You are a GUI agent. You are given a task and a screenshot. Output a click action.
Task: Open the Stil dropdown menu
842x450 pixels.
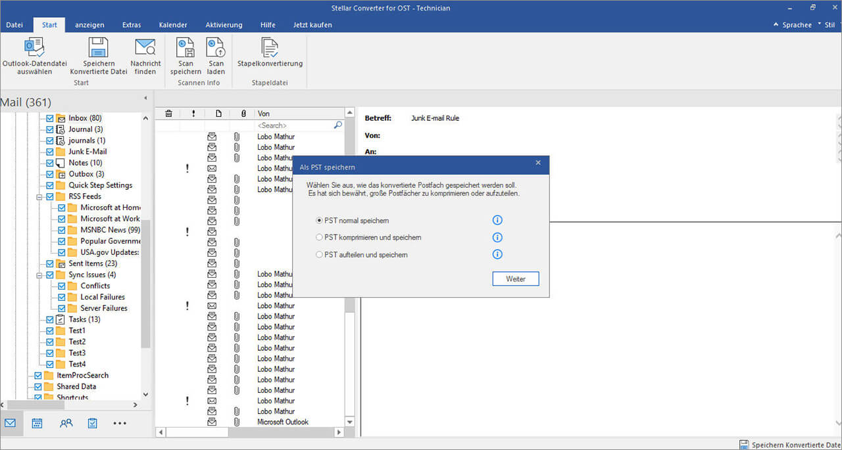(829, 25)
